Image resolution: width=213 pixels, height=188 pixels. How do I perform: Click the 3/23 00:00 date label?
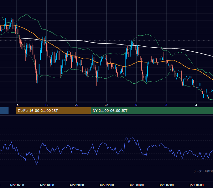[x=136, y=185]
